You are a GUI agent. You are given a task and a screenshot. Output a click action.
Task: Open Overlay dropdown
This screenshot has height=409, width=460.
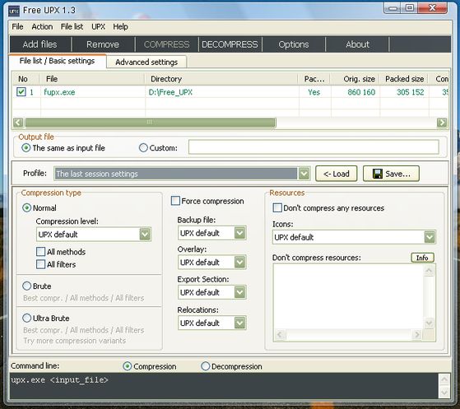[240, 263]
